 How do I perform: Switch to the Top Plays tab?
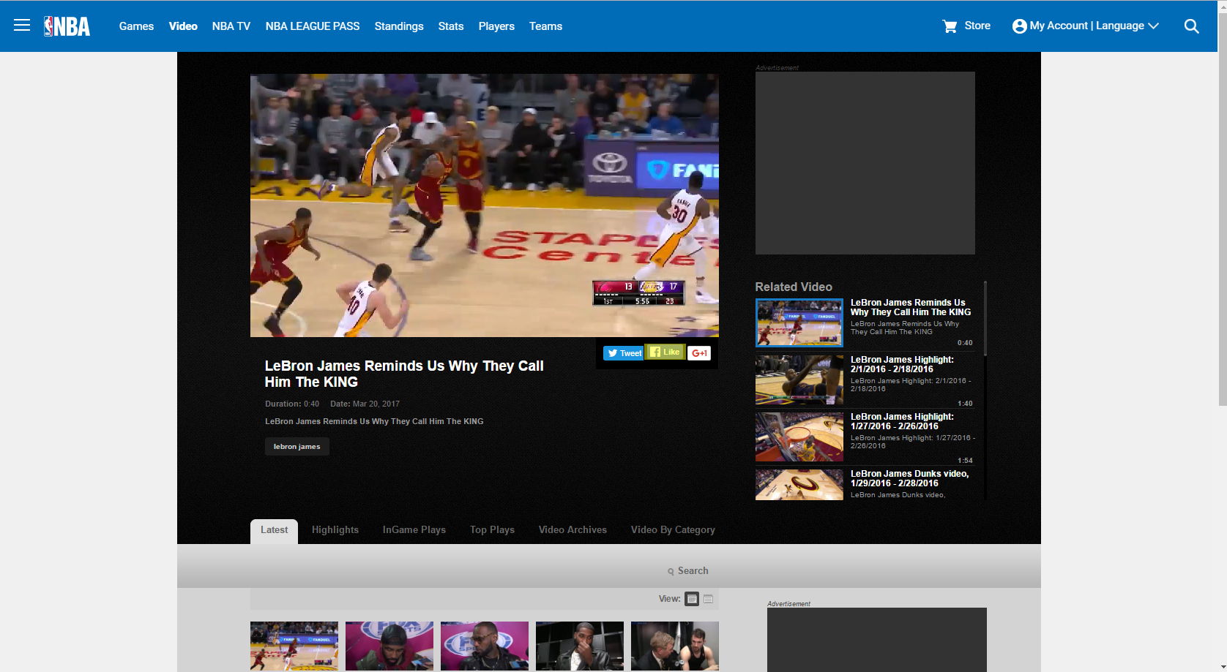tap(492, 530)
